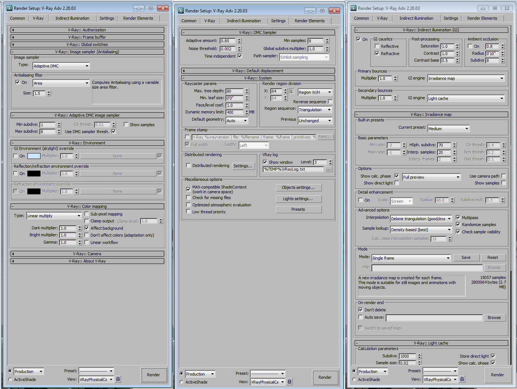517x389 pixels.
Task: Open Common tab in right window
Action: point(362,18)
